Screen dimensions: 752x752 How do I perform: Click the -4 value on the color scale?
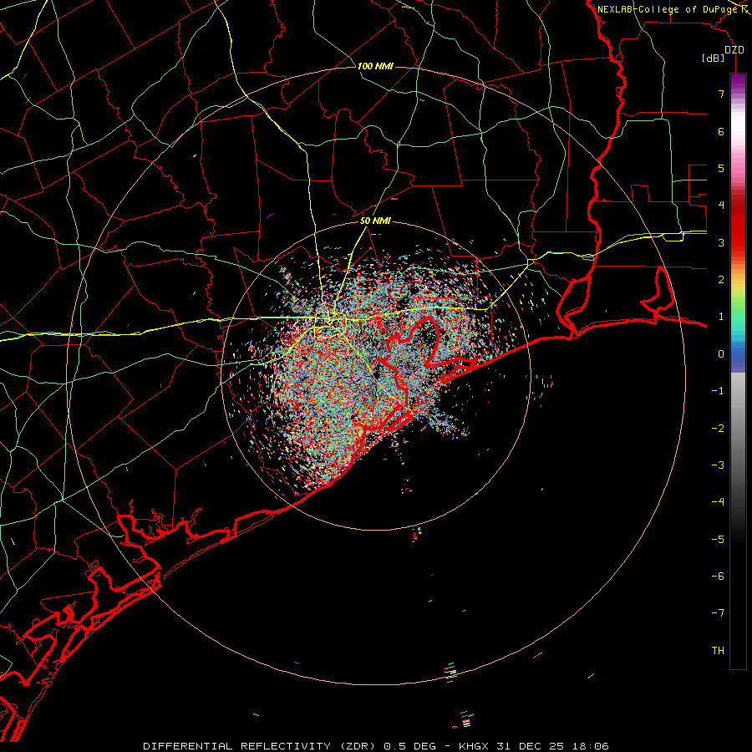(718, 502)
